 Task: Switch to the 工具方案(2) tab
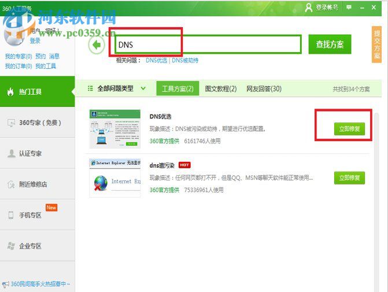coord(178,88)
